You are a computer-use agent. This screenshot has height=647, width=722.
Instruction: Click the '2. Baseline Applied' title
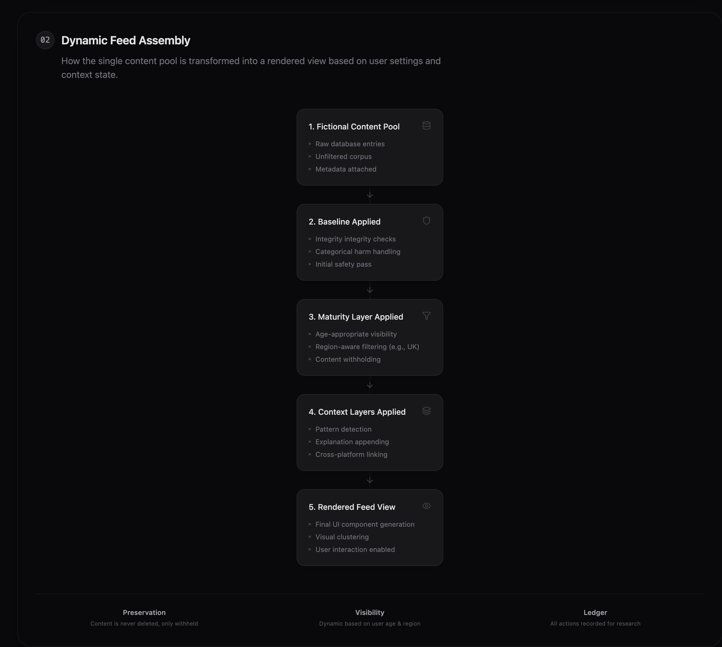pyautogui.click(x=344, y=222)
